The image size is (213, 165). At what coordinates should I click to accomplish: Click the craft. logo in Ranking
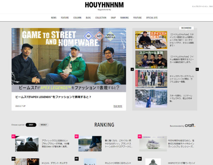[x=190, y=125]
